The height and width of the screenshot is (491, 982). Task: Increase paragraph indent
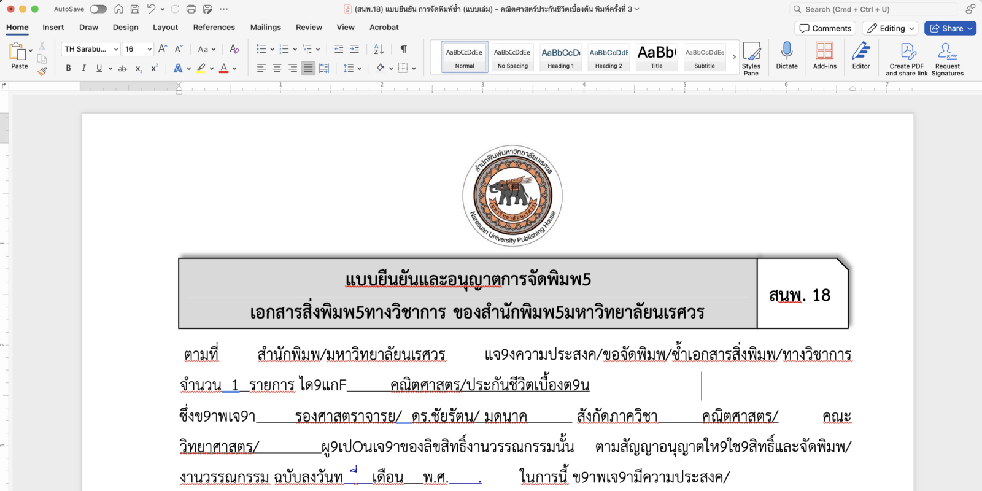[x=355, y=49]
